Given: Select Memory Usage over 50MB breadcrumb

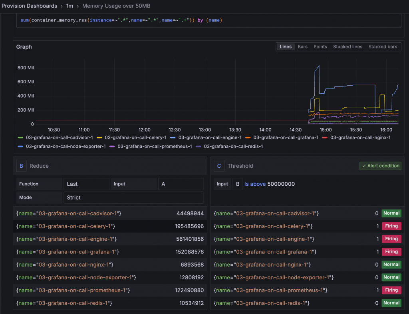Looking at the screenshot, I should [x=116, y=6].
